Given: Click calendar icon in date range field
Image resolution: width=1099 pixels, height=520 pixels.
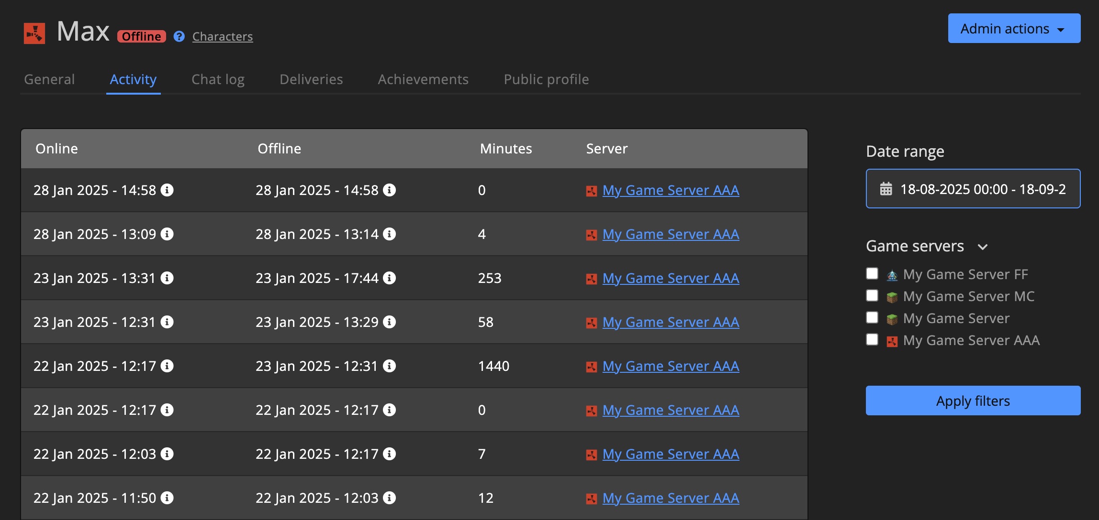Looking at the screenshot, I should pyautogui.click(x=886, y=189).
